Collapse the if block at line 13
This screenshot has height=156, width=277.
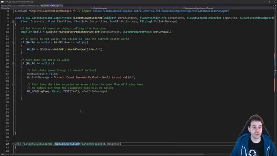[13, 42]
